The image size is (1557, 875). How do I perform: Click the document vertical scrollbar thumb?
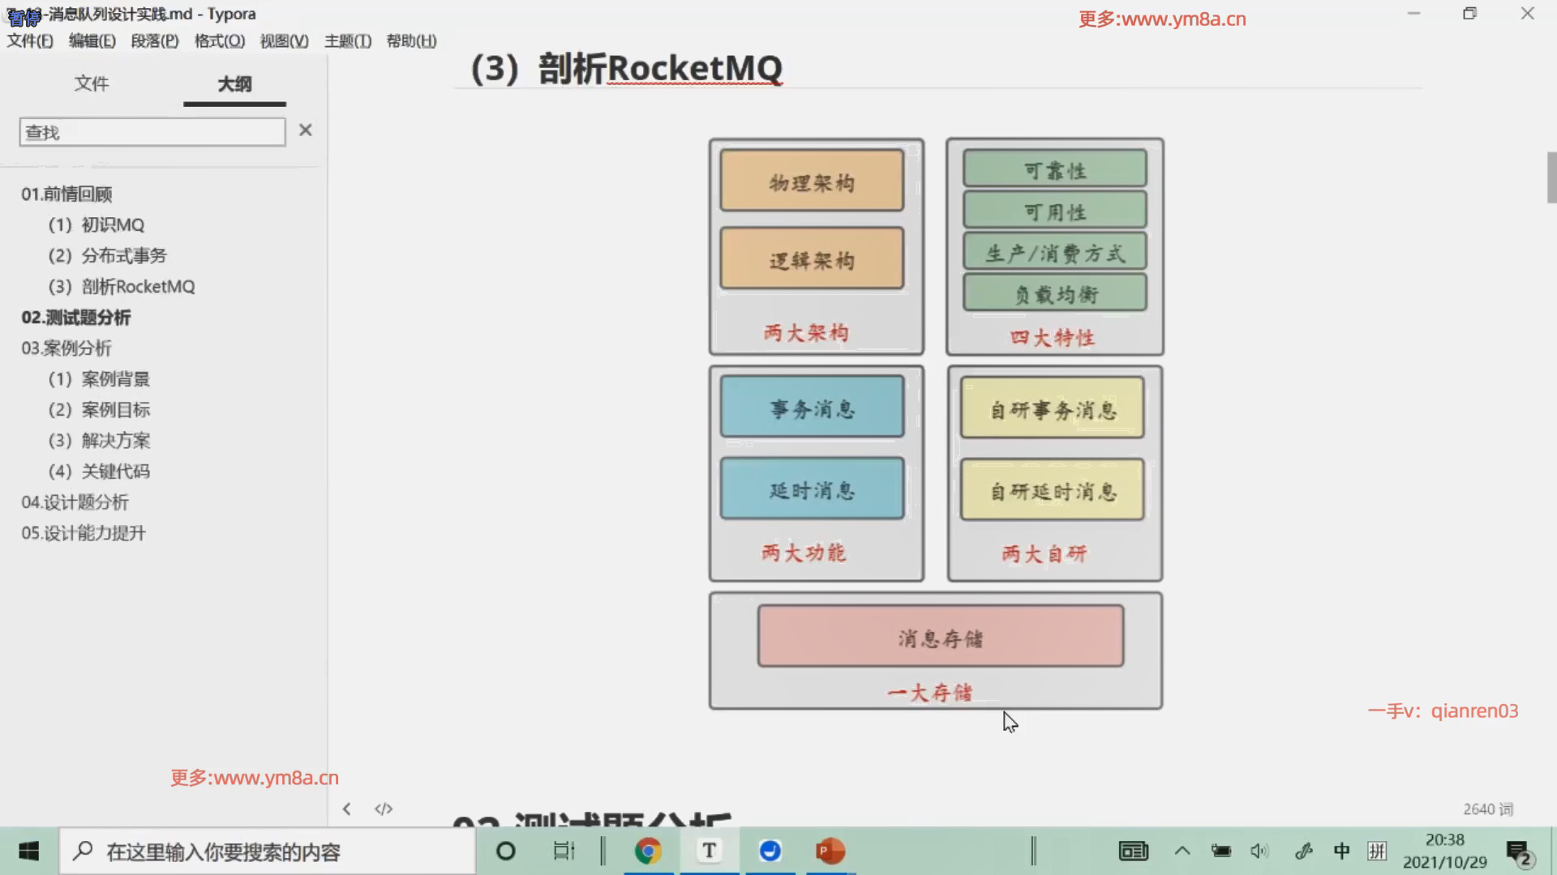[x=1551, y=177]
